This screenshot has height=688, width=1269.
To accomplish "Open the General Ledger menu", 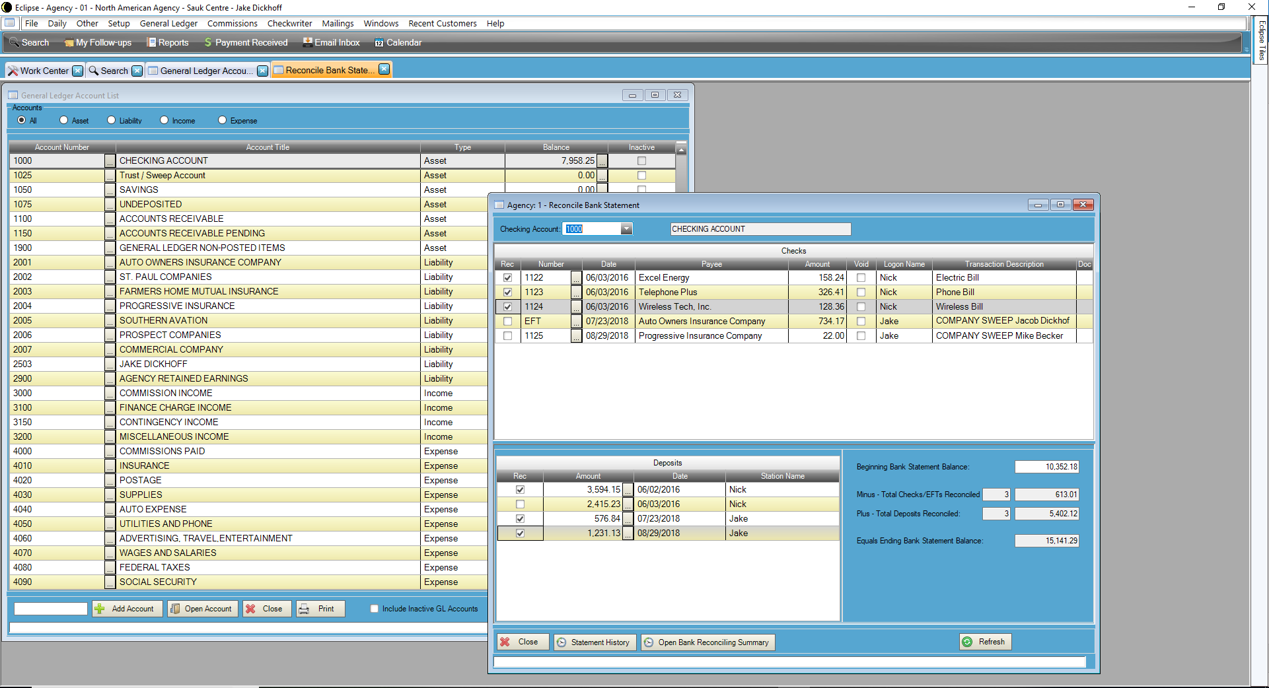I will [168, 23].
